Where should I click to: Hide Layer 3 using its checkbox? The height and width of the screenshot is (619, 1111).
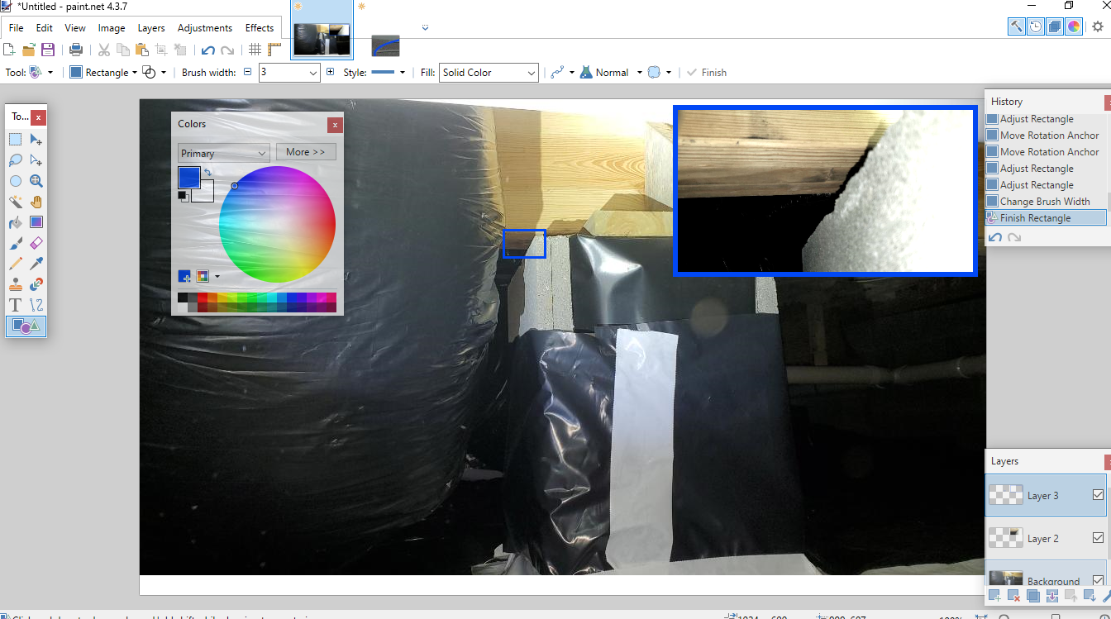1098,495
